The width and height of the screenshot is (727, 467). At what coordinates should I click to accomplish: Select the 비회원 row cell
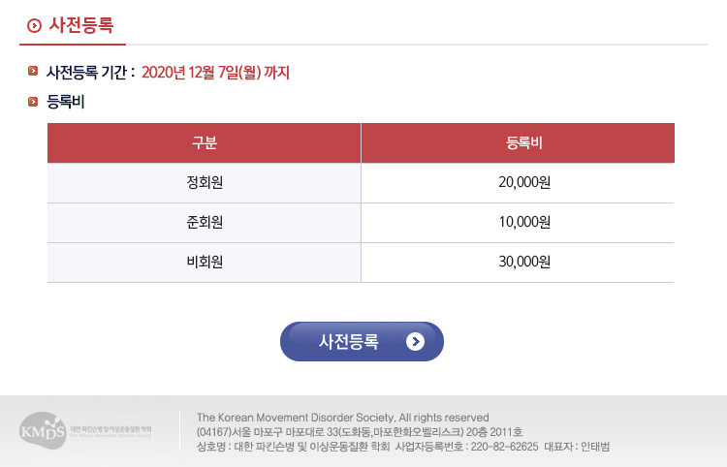coord(204,263)
